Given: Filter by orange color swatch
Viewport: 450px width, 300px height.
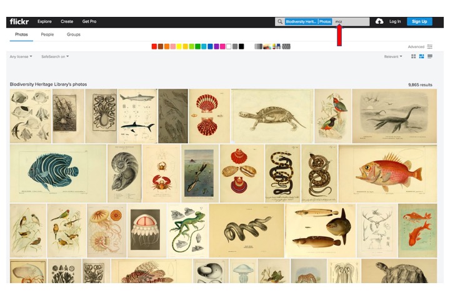Looking at the screenshot, I should (x=167, y=46).
